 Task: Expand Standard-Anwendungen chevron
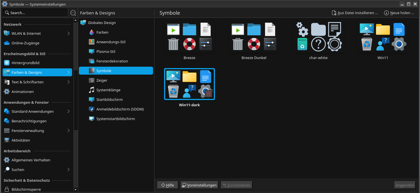click(x=68, y=111)
